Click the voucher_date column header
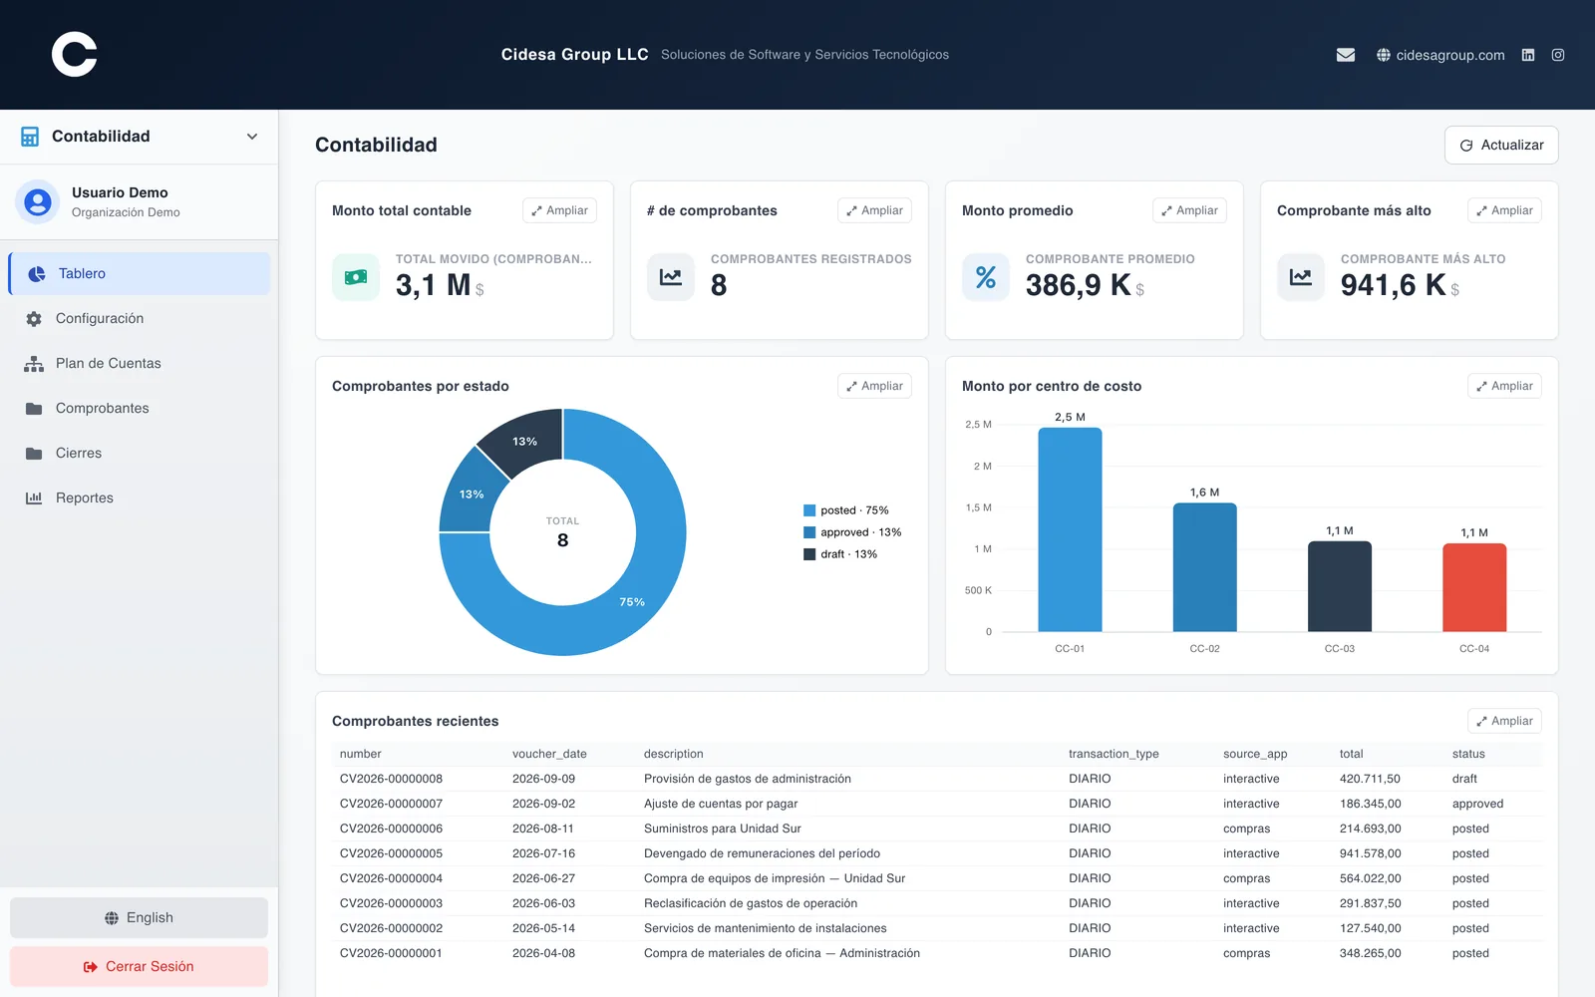Image resolution: width=1595 pixels, height=997 pixels. (549, 754)
